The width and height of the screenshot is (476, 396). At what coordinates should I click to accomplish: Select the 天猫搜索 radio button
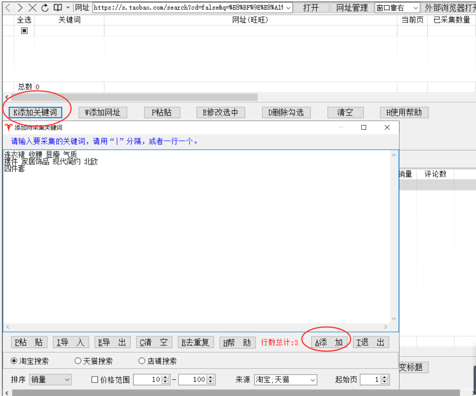[78, 361]
